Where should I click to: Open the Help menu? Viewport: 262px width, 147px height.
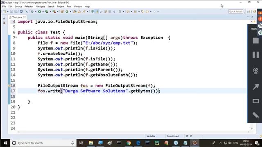coord(87,7)
